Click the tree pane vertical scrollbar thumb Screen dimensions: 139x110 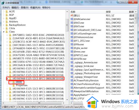pos(67,25)
